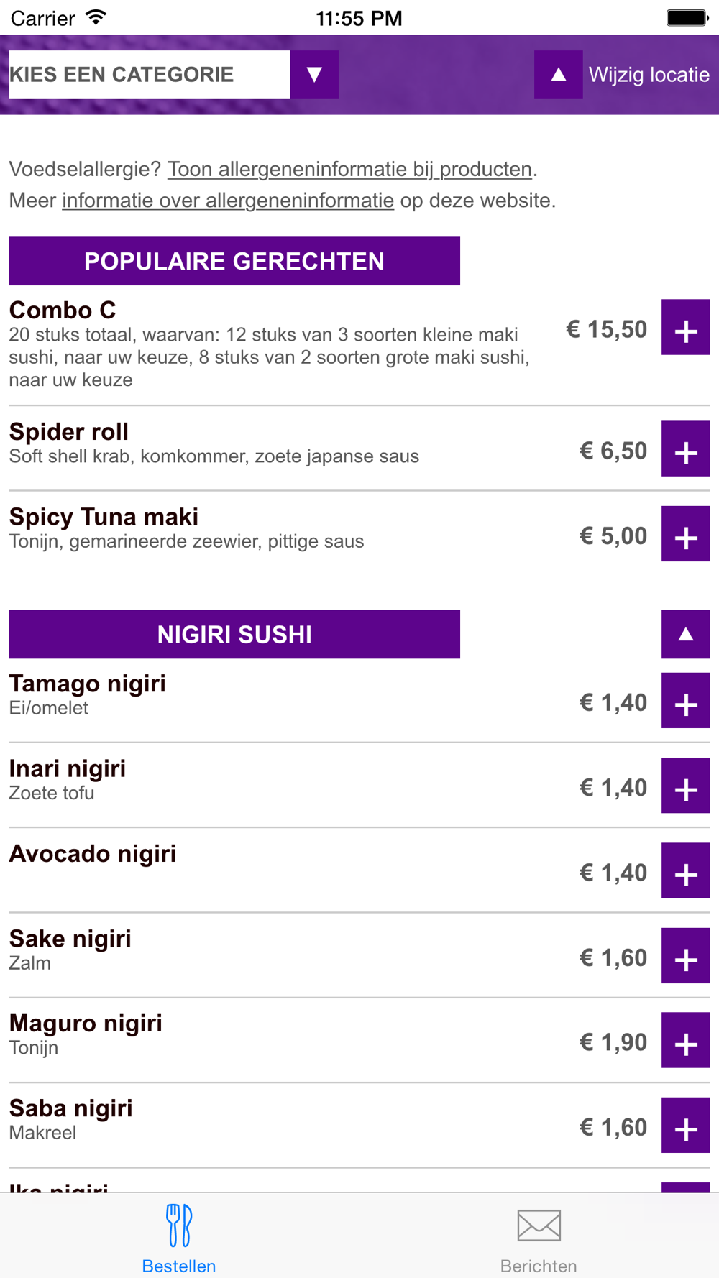Screen dimensions: 719x1278
Task: Add Saba nigiri to the order
Action: [x=685, y=1125]
